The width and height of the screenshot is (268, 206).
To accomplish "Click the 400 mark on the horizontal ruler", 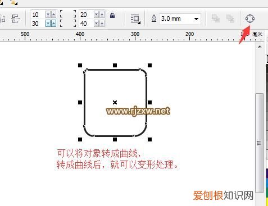I will tap(80, 34).
